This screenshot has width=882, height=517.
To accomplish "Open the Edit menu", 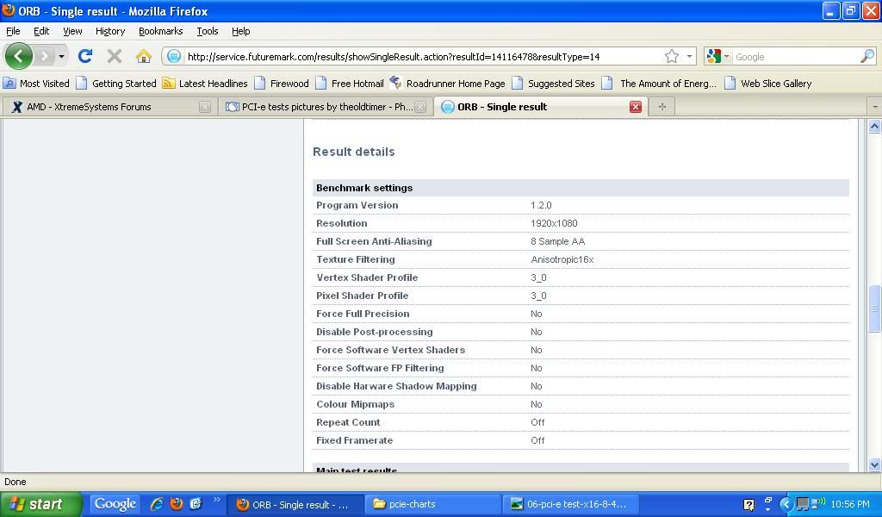I will click(x=41, y=31).
